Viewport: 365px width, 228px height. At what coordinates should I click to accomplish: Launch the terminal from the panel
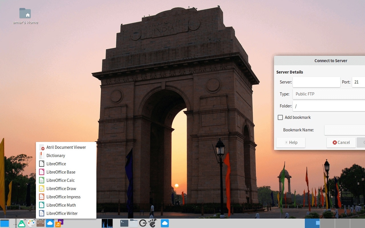[x=124, y=223]
